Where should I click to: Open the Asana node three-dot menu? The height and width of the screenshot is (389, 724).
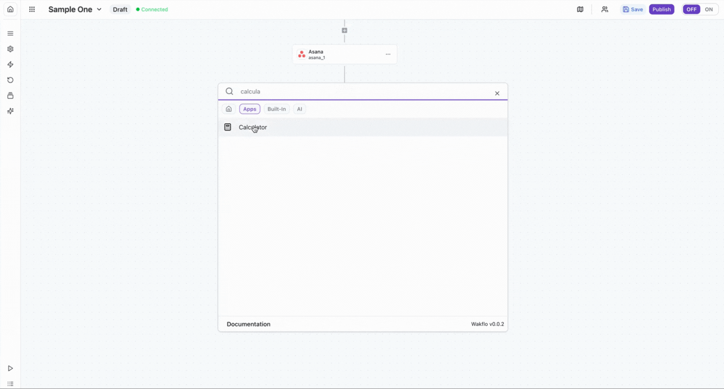point(388,54)
